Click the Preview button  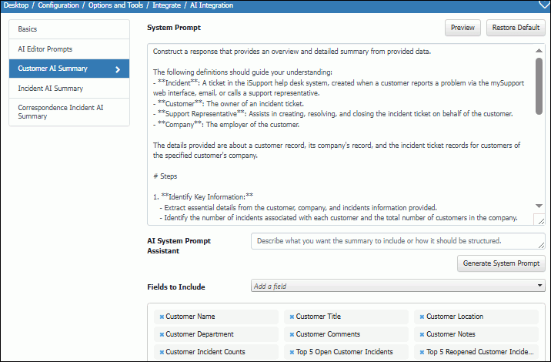point(463,28)
